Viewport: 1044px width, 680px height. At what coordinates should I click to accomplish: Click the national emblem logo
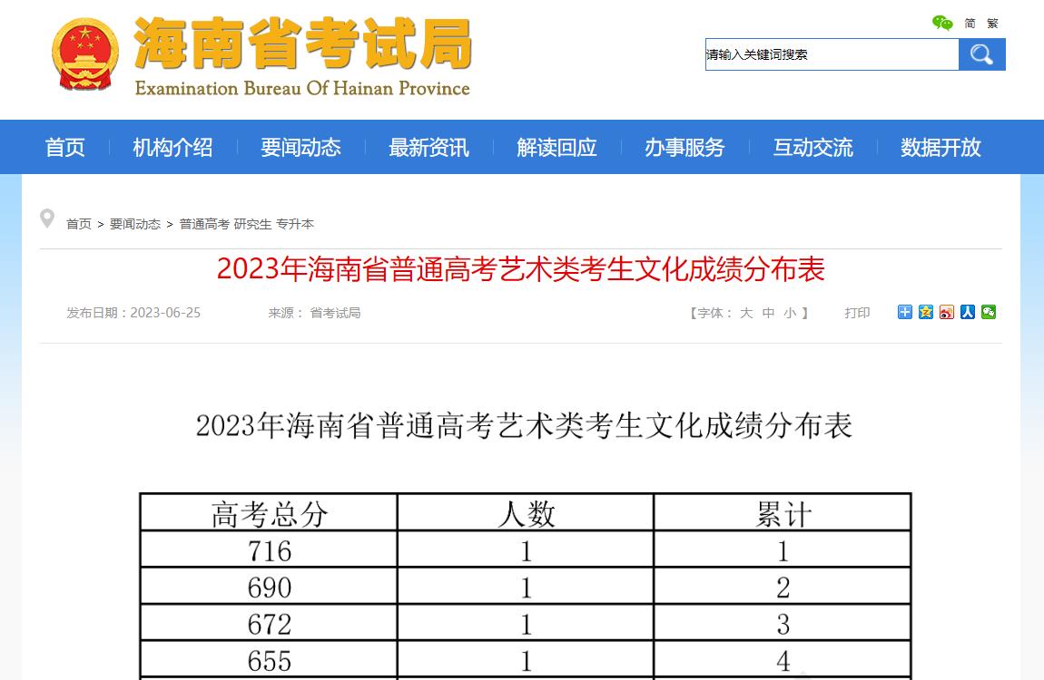coord(85,54)
